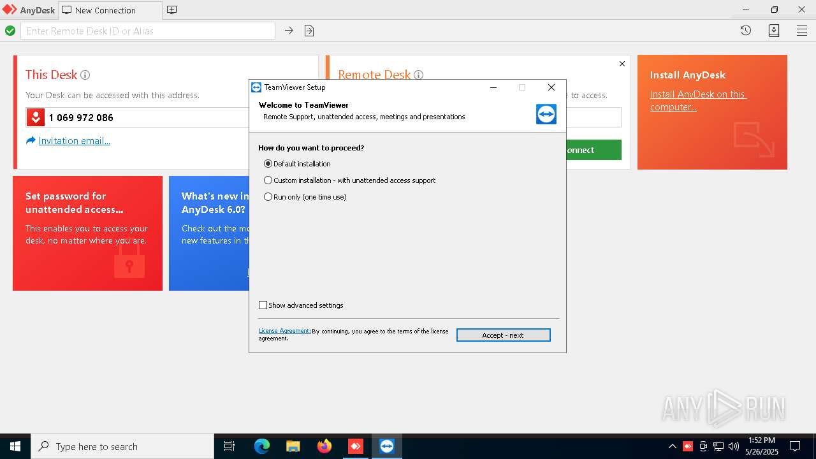Switch to AnyDesk taskbar icon

(x=356, y=446)
